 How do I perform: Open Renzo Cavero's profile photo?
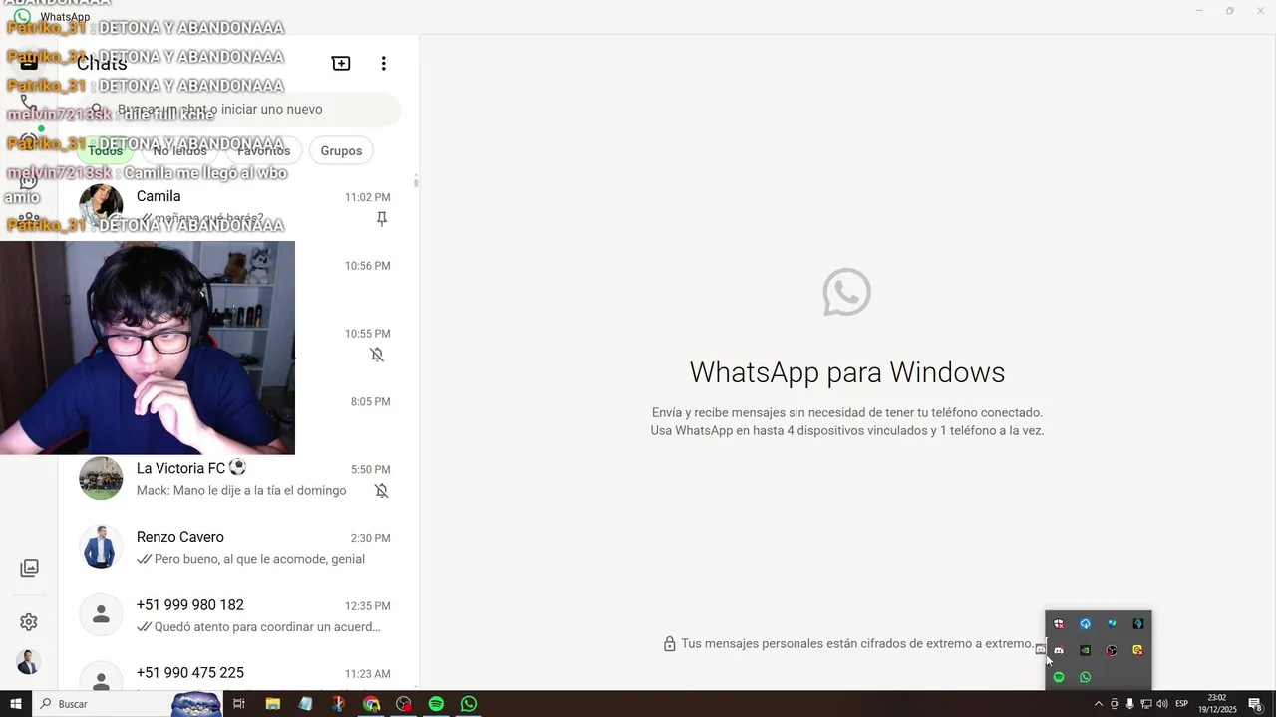coord(101,547)
